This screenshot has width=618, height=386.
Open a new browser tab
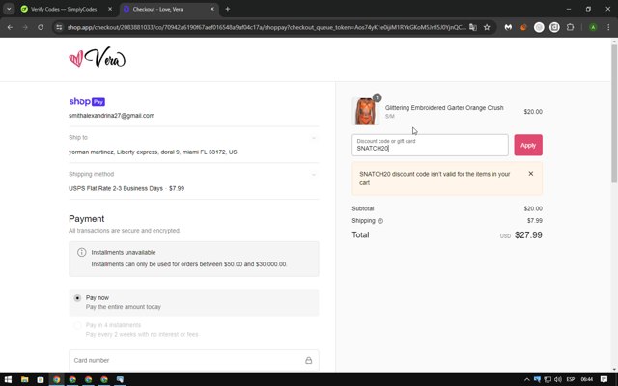(228, 9)
